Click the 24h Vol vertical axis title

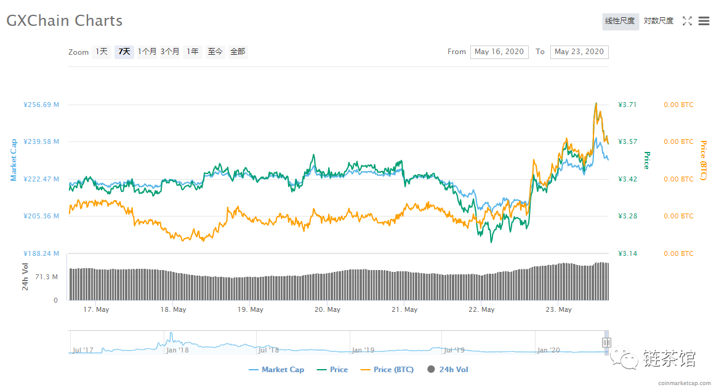coord(25,277)
